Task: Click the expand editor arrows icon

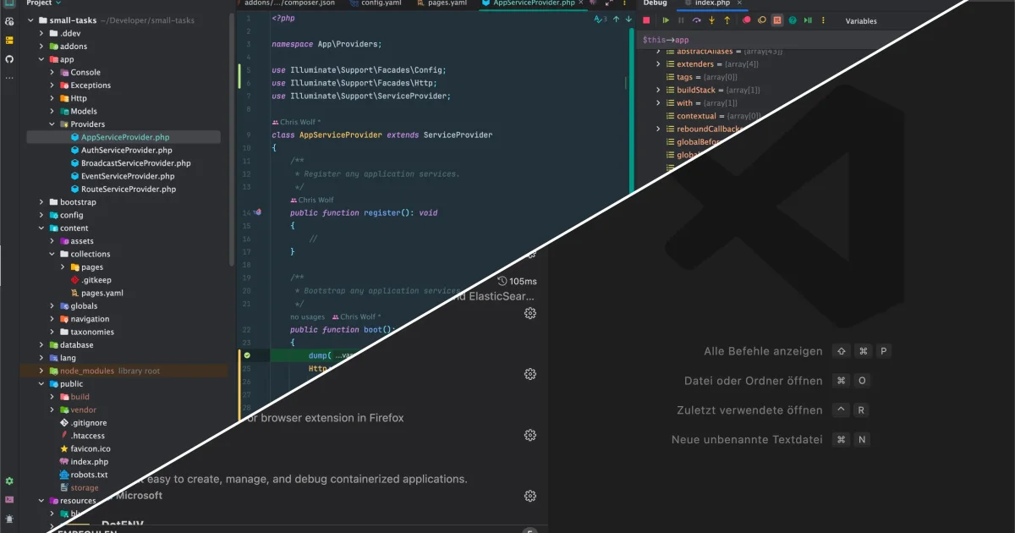Action: (x=608, y=3)
